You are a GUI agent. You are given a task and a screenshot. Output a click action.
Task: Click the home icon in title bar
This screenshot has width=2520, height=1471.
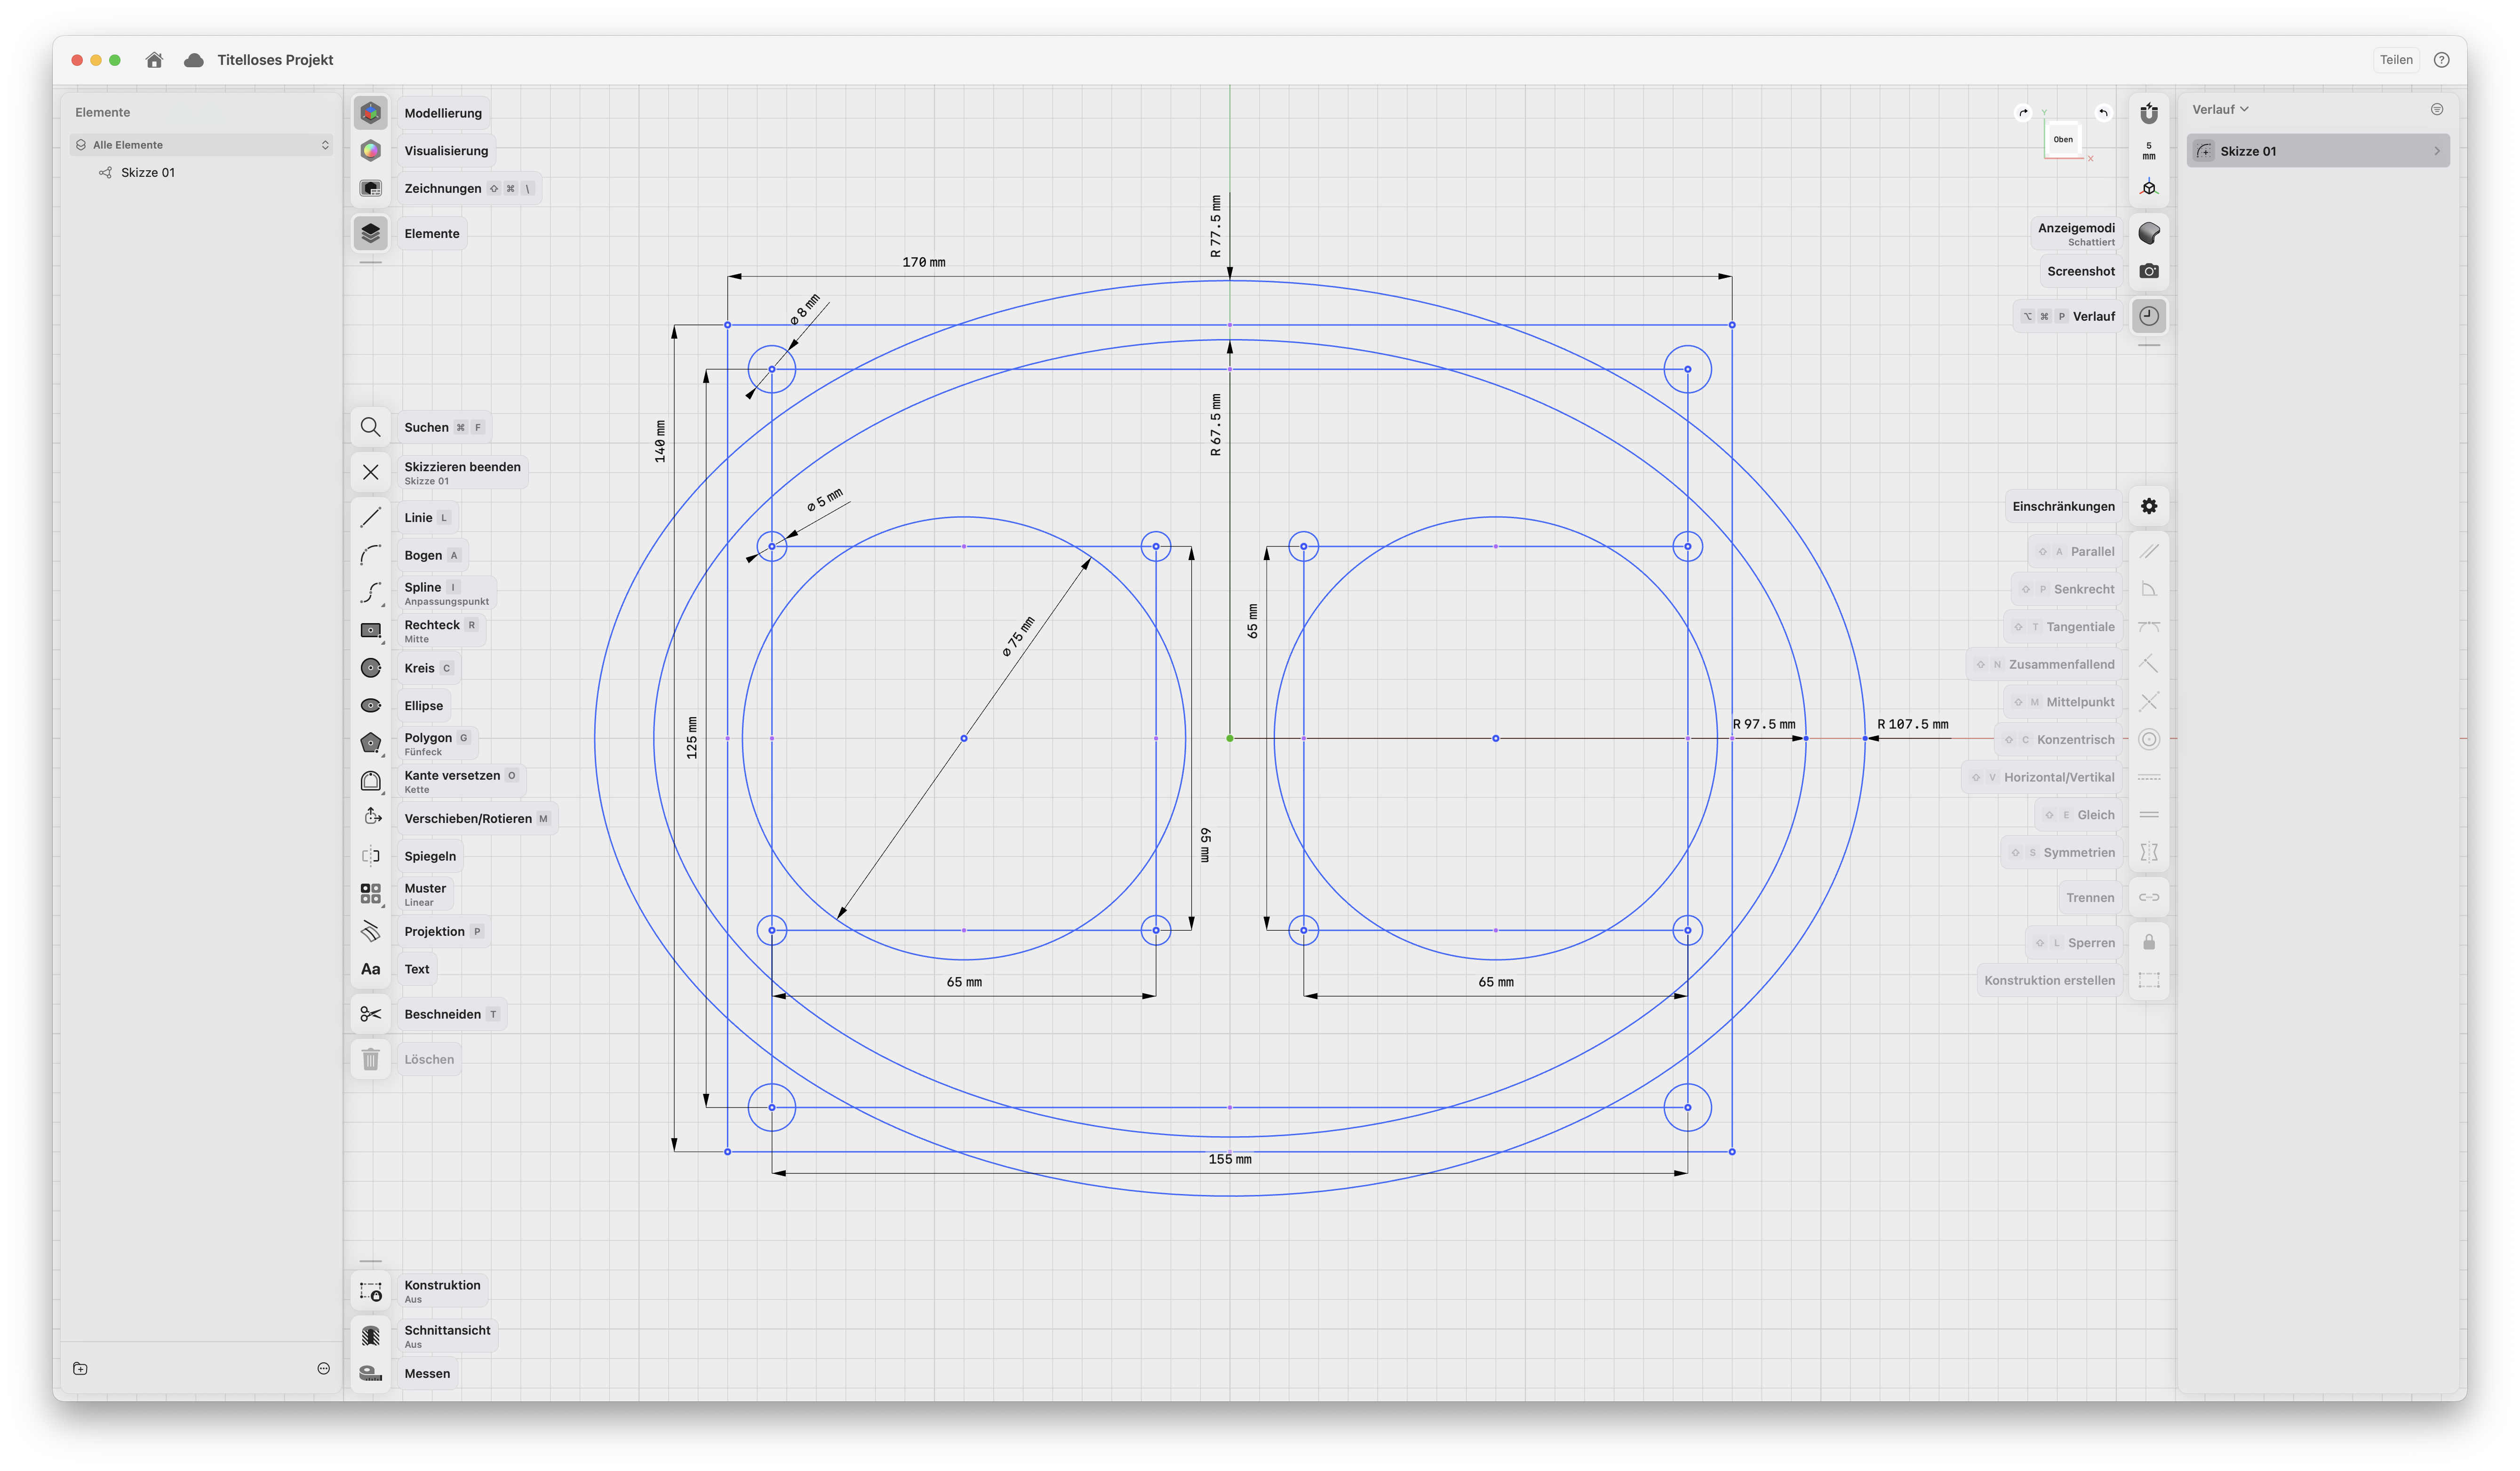tap(154, 60)
